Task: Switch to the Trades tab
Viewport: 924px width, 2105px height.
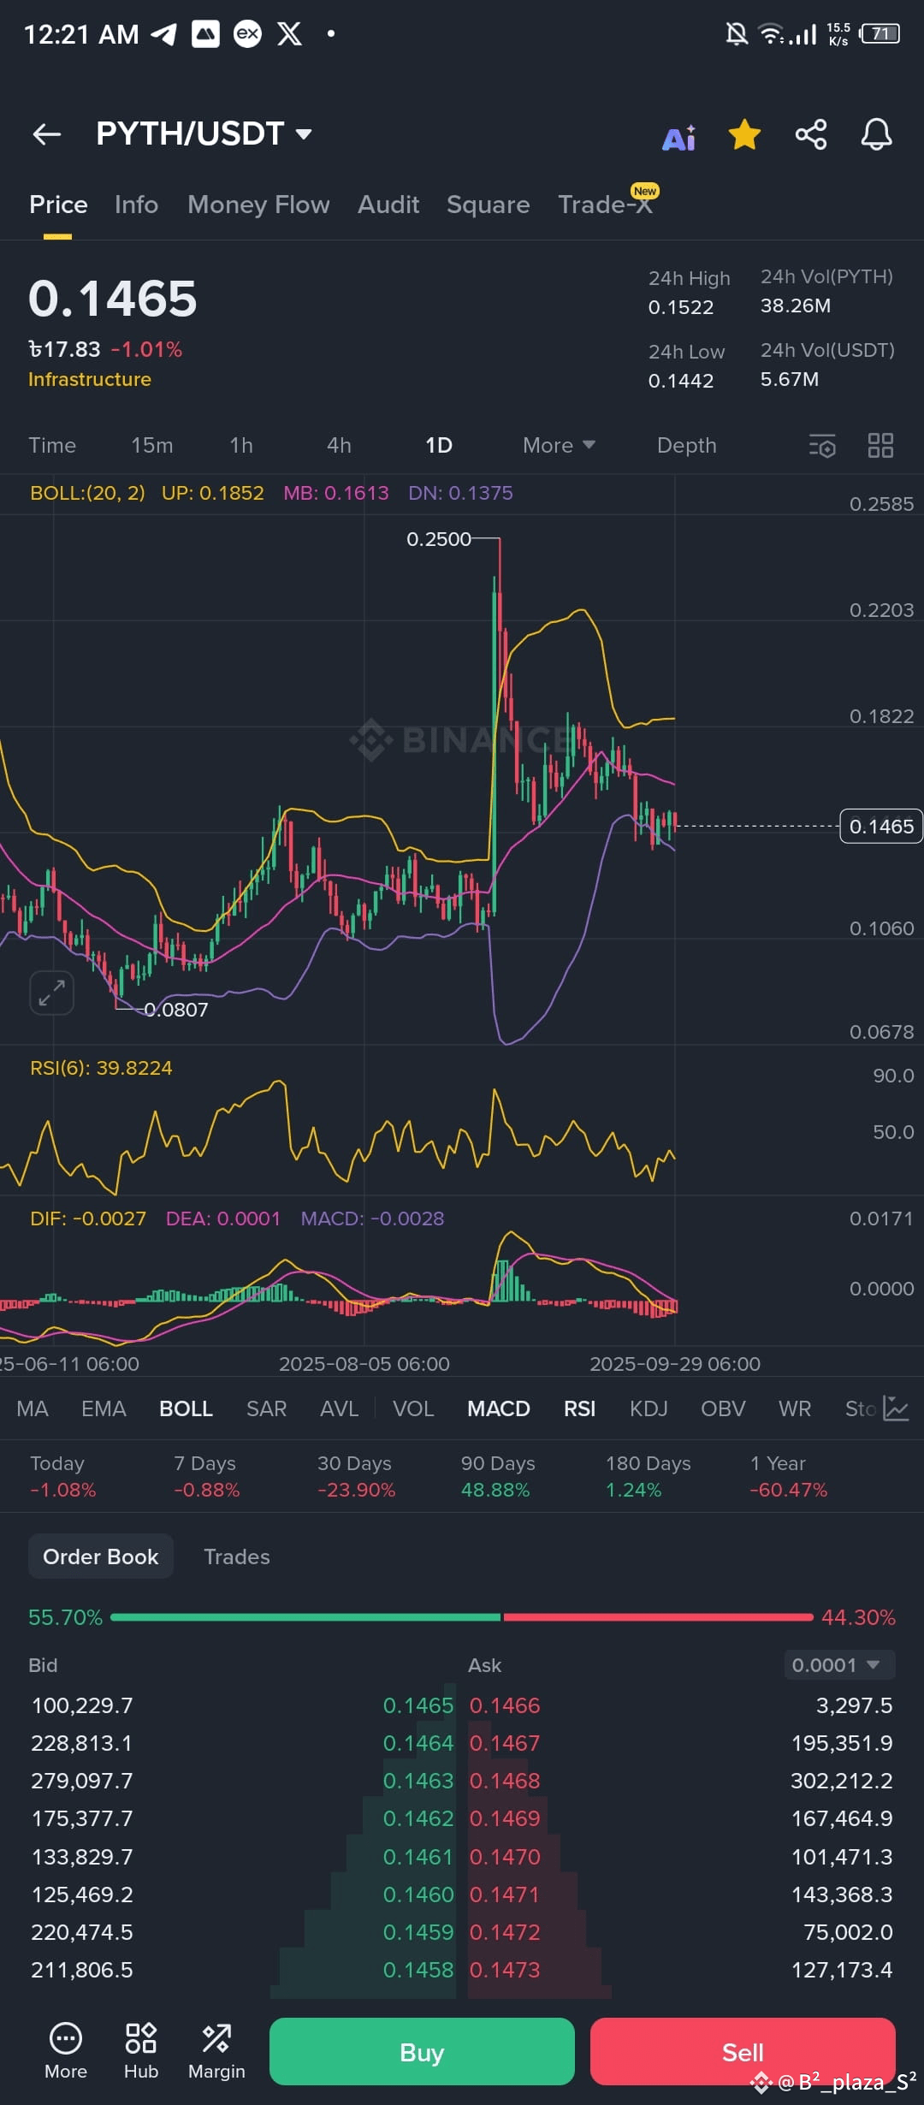Action: pyautogui.click(x=237, y=1557)
